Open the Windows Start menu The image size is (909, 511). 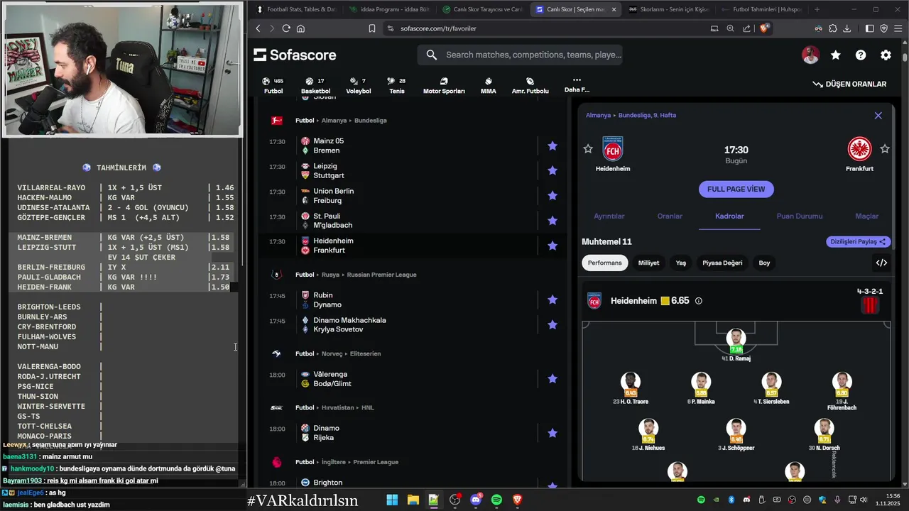point(392,500)
